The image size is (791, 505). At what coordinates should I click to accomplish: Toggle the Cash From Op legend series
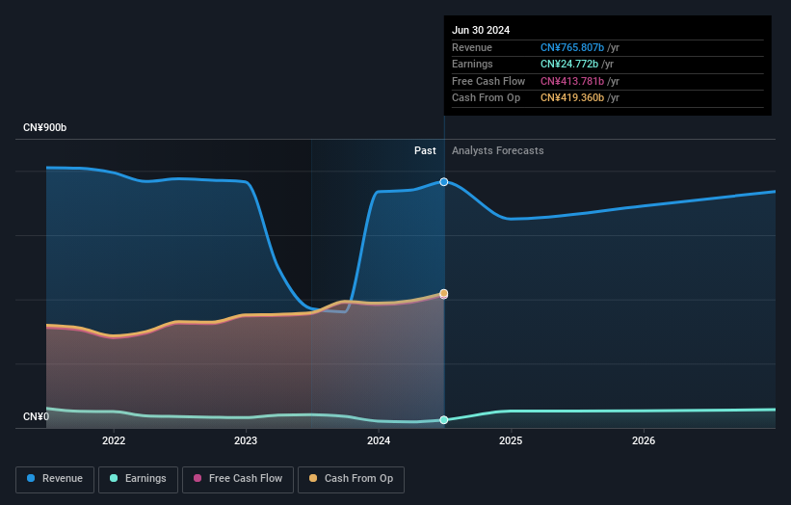pos(351,479)
